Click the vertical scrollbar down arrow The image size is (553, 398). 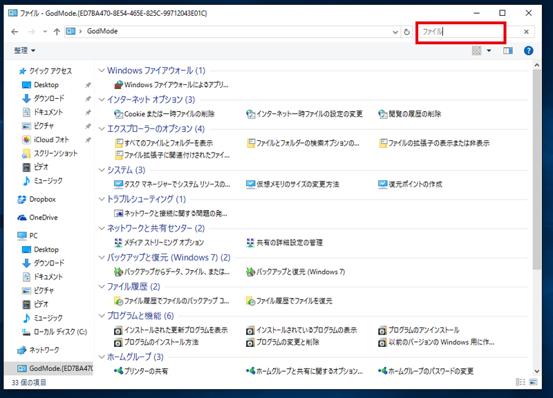click(537, 371)
